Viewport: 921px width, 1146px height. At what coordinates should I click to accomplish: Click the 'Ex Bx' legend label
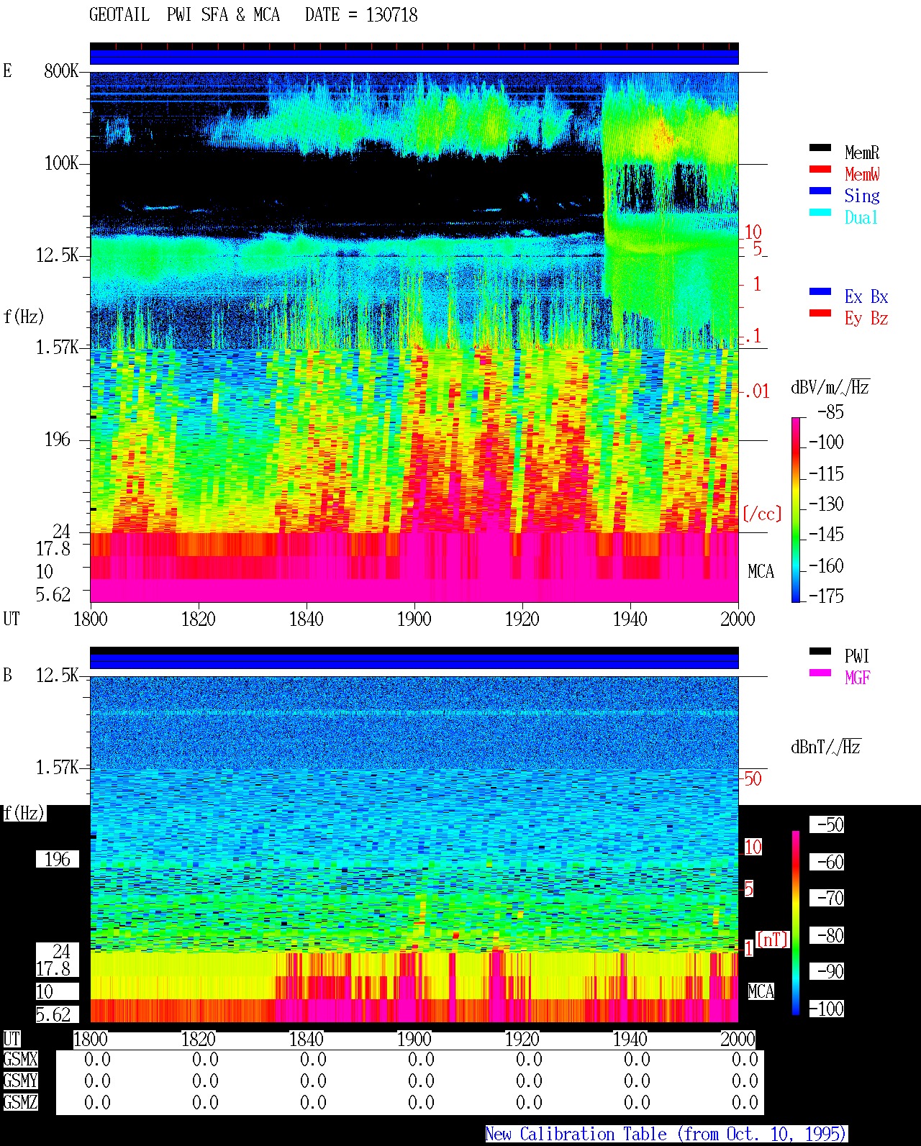pyautogui.click(x=866, y=296)
